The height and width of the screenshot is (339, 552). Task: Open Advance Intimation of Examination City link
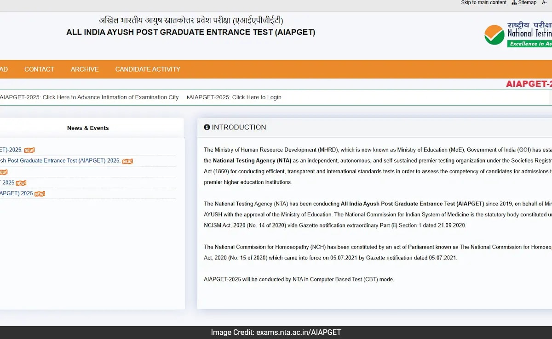click(x=89, y=97)
